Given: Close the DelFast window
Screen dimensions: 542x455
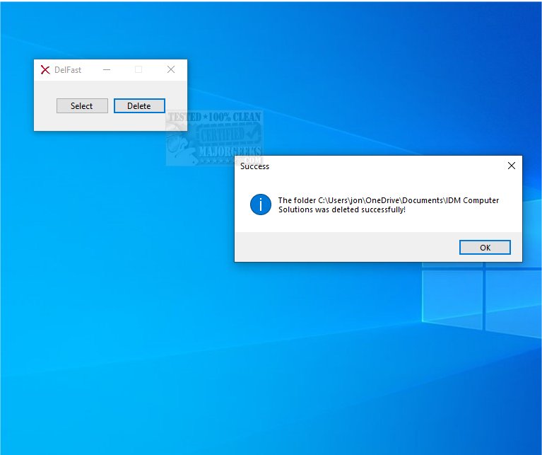Looking at the screenshot, I should pos(171,69).
